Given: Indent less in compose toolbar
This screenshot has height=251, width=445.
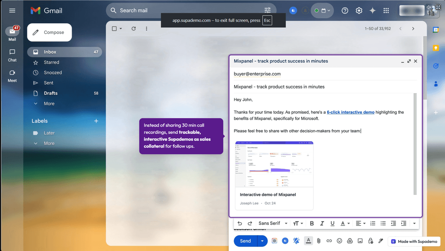Looking at the screenshot, I should [x=393, y=223].
